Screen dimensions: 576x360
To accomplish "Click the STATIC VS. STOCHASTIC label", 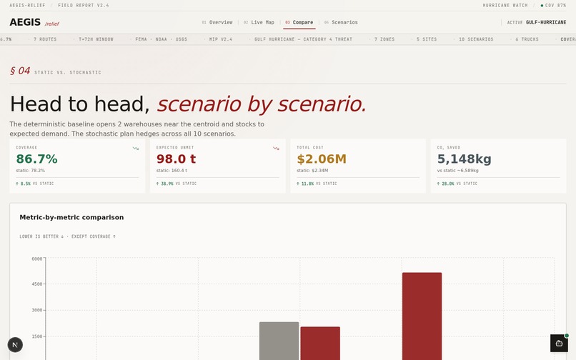I will click(68, 73).
